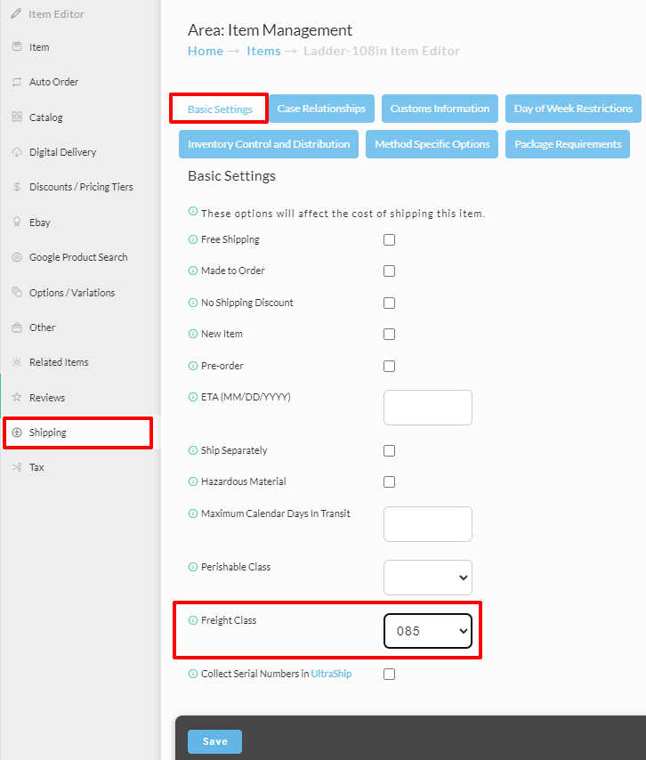Go to Items breadcrumb link

[x=263, y=51]
